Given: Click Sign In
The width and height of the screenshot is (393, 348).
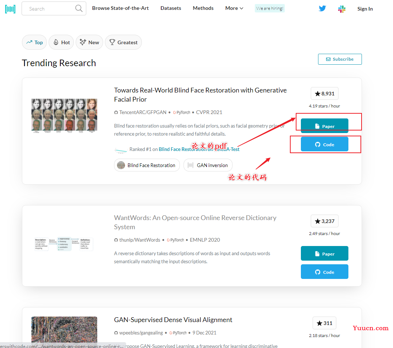Looking at the screenshot, I should coord(365,9).
